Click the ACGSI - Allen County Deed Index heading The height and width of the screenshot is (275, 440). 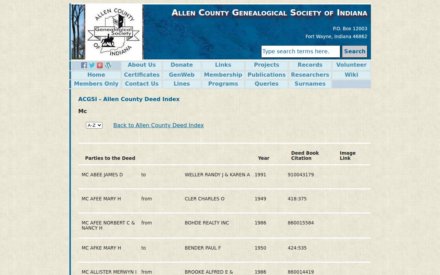pyautogui.click(x=129, y=99)
